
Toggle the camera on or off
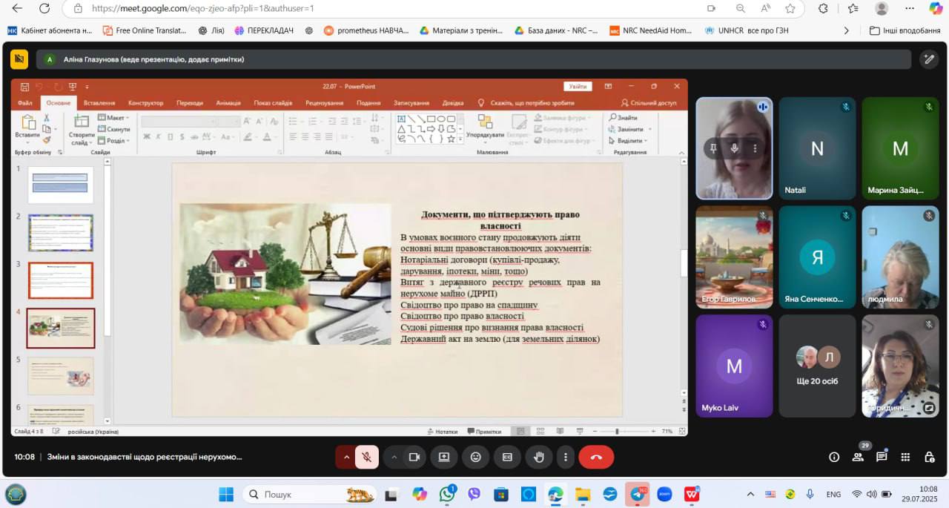point(414,457)
